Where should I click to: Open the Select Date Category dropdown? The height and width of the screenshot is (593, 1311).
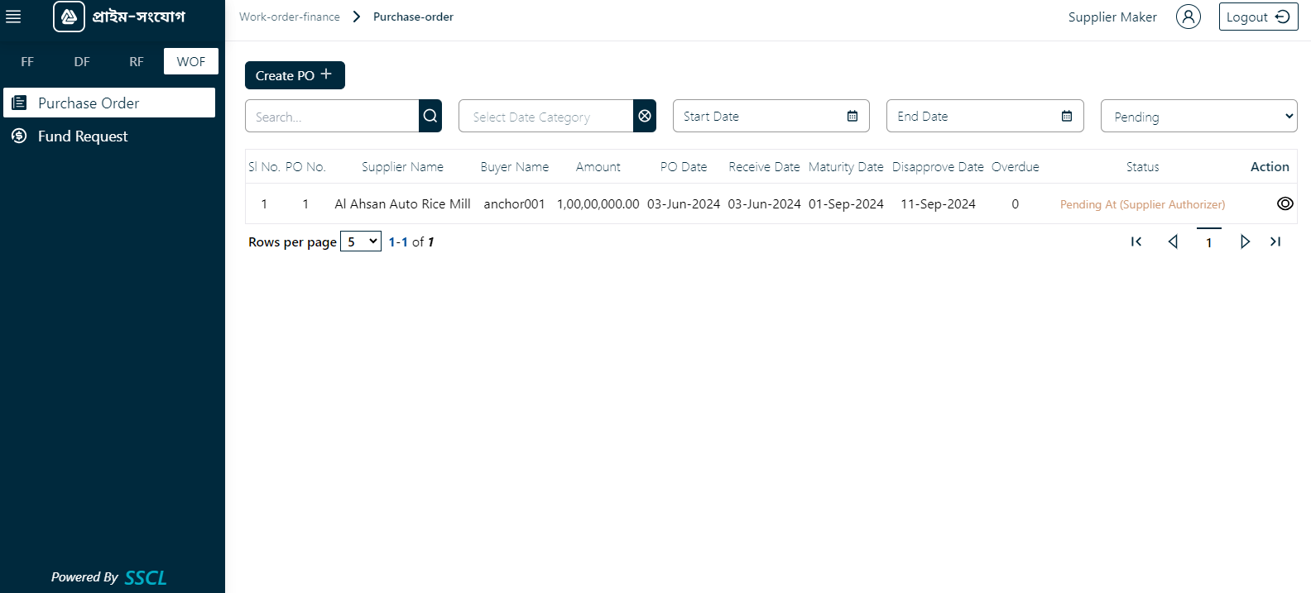pos(546,116)
